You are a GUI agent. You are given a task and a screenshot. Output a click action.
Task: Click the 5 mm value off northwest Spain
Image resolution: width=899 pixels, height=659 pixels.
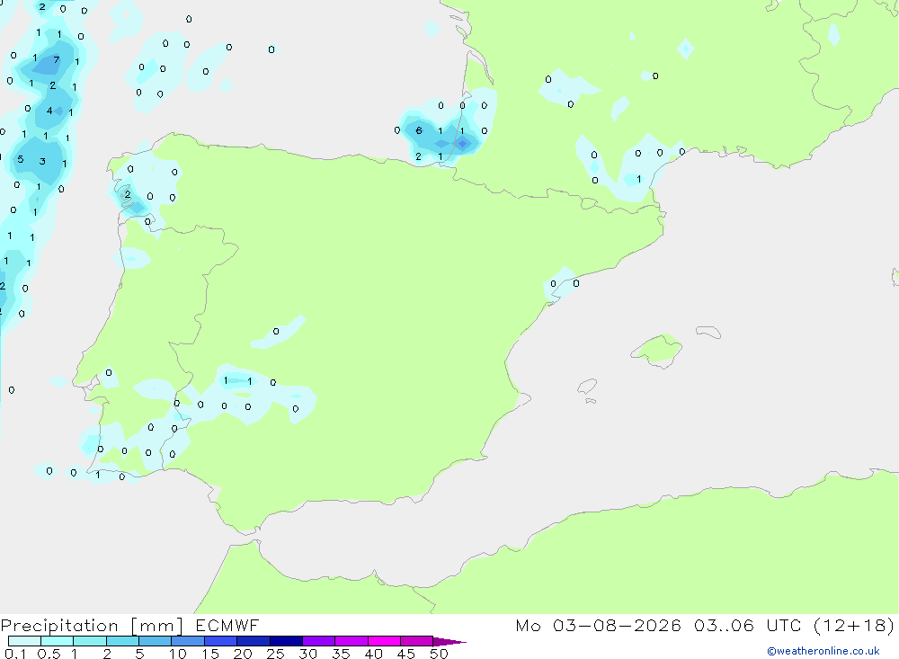pos(21,159)
